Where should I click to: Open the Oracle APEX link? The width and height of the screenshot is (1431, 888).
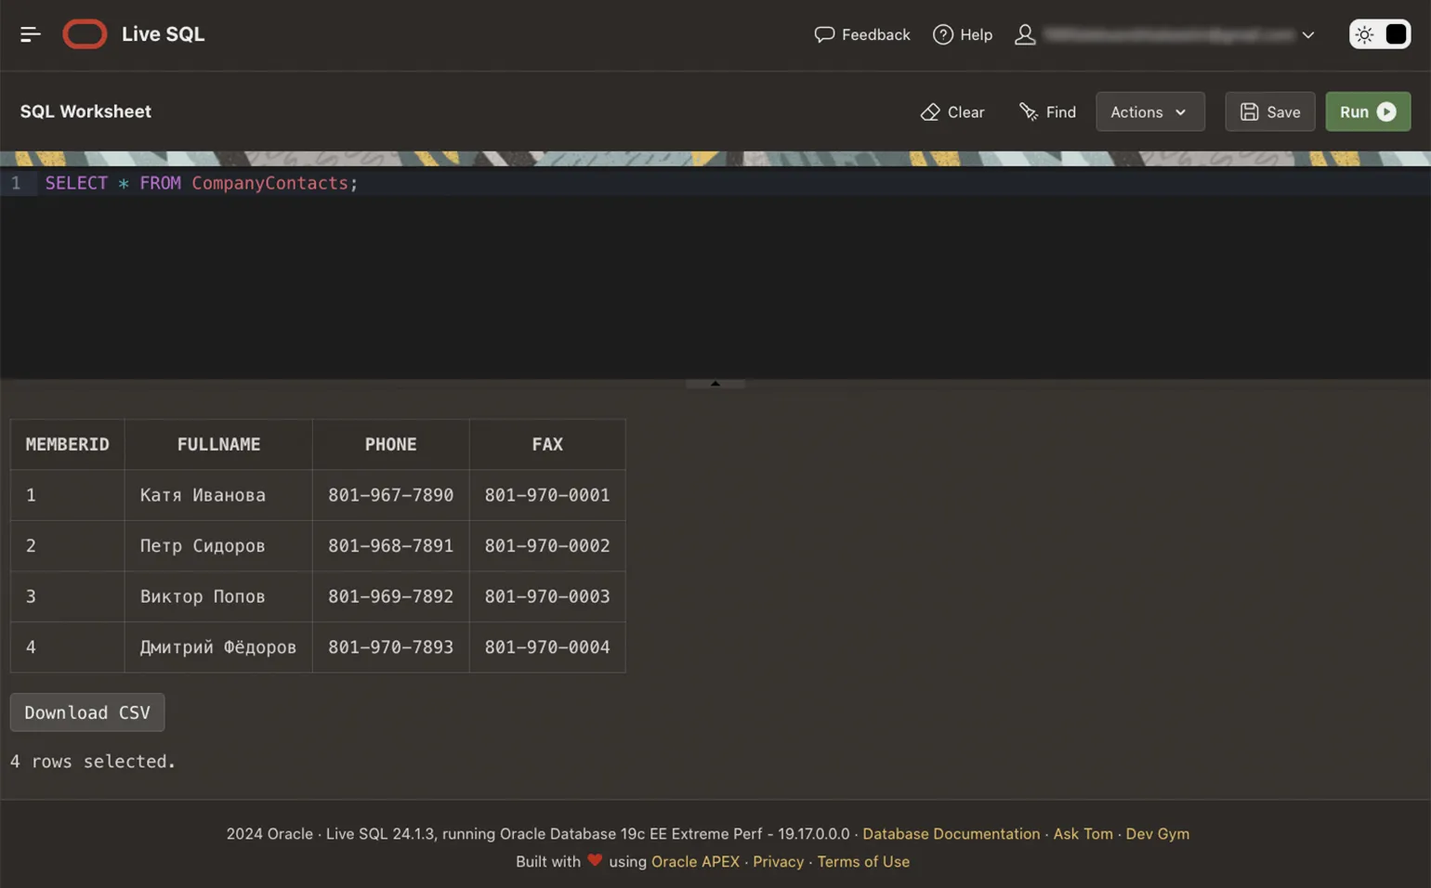click(695, 862)
